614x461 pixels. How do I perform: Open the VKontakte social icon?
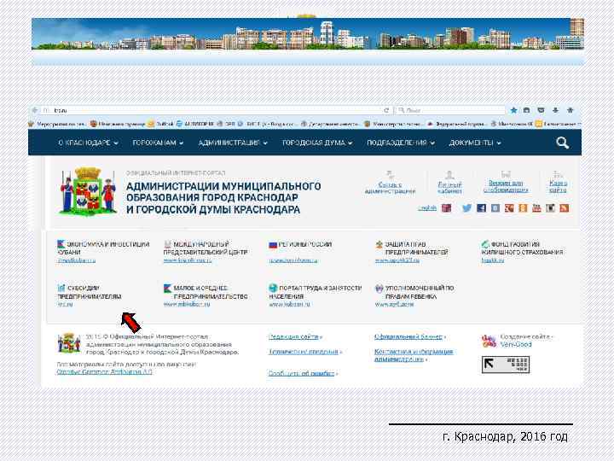(495, 207)
